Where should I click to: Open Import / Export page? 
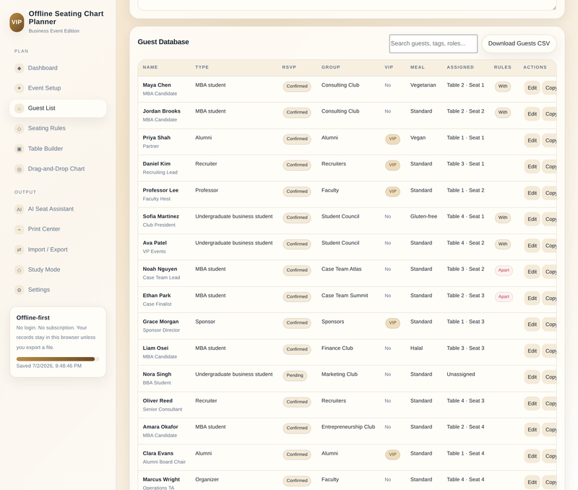[x=58, y=249]
